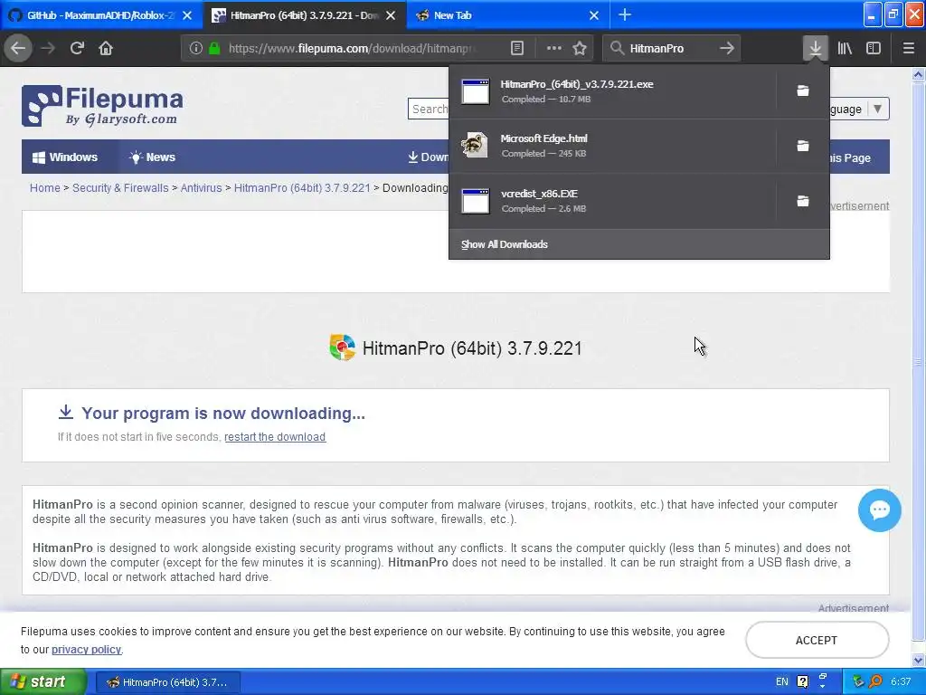926x695 pixels.
Task: Show site information icon in address bar
Action: (196, 48)
